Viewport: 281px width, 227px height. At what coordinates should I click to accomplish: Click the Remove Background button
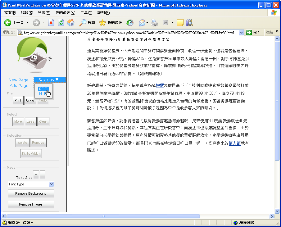pyautogui.click(x=31, y=193)
